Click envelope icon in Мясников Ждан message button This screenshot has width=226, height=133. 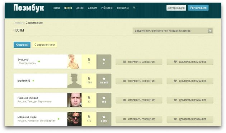coord(124,119)
